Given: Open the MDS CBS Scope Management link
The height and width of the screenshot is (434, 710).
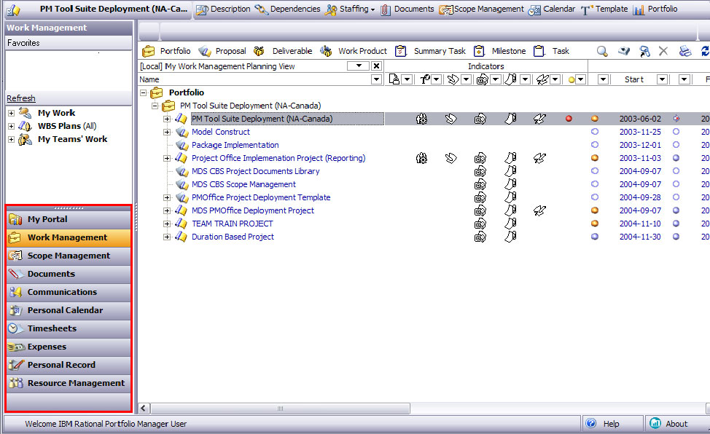Looking at the screenshot, I should click(x=243, y=185).
